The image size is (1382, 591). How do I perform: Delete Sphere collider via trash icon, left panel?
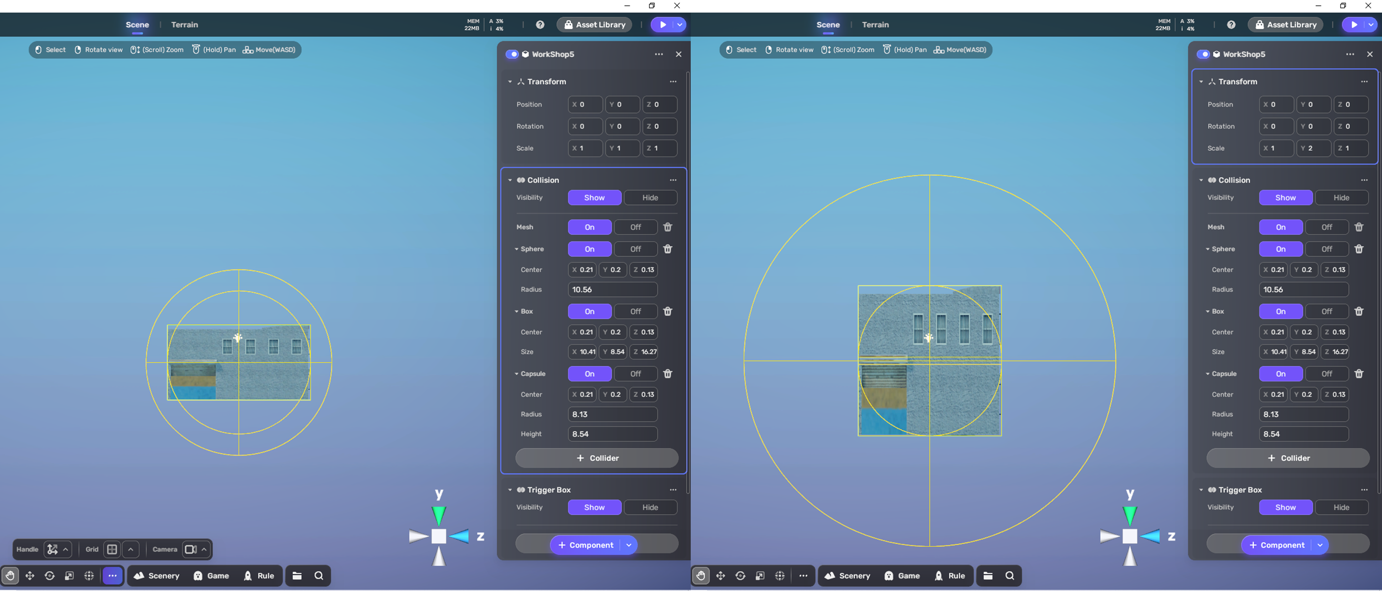click(668, 249)
